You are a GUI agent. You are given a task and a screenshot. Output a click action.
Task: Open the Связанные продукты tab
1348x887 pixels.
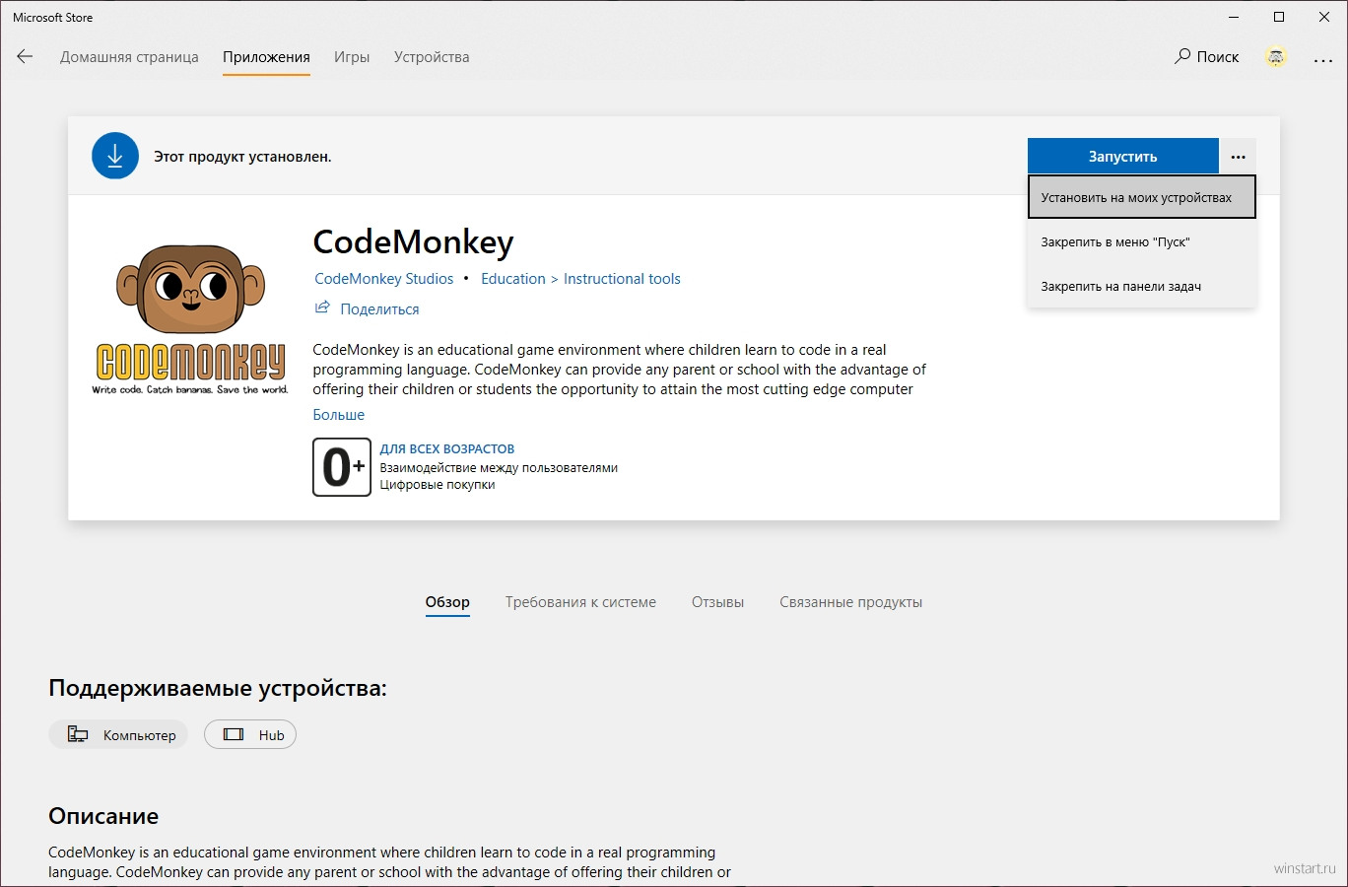point(851,602)
